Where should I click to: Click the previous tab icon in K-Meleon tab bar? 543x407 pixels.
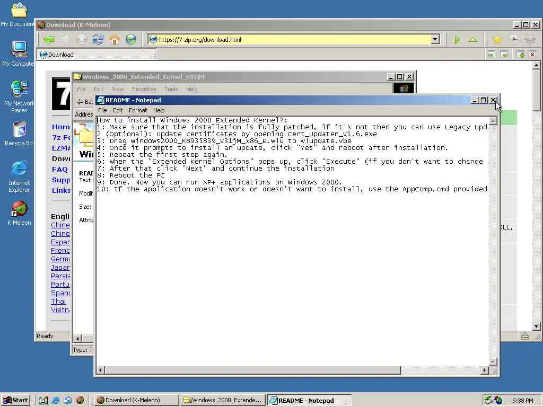pos(492,54)
